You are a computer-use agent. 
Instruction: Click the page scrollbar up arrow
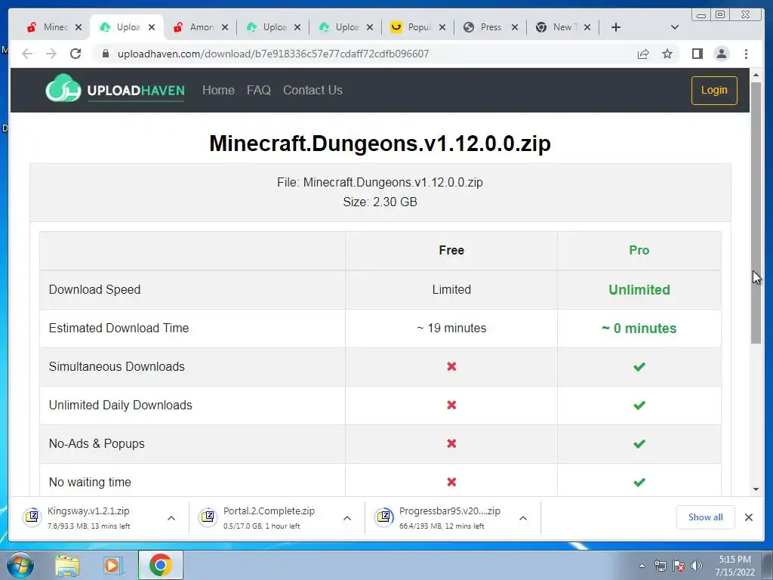[x=756, y=75]
